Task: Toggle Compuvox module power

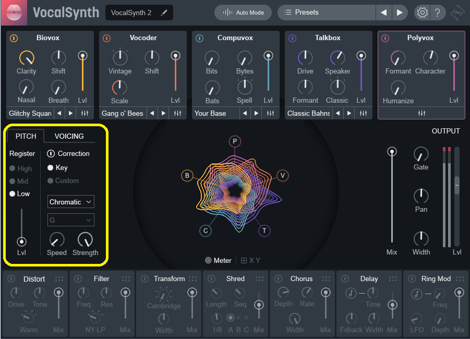Action: 200,39
